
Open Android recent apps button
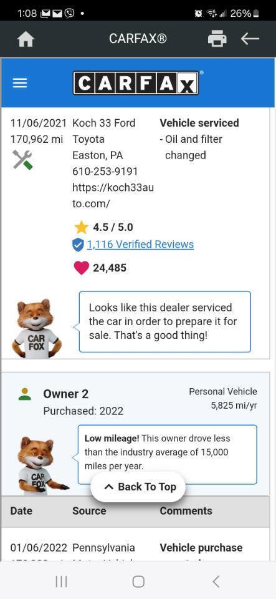(x=61, y=582)
